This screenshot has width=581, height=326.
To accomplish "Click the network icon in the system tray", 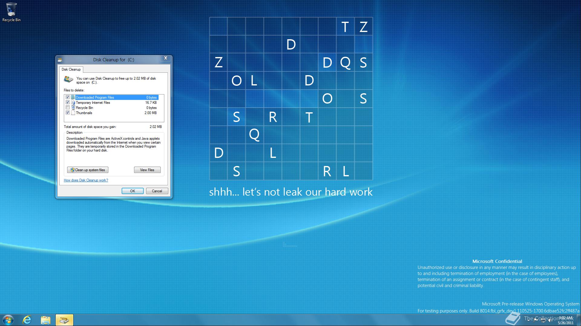I will click(543, 320).
